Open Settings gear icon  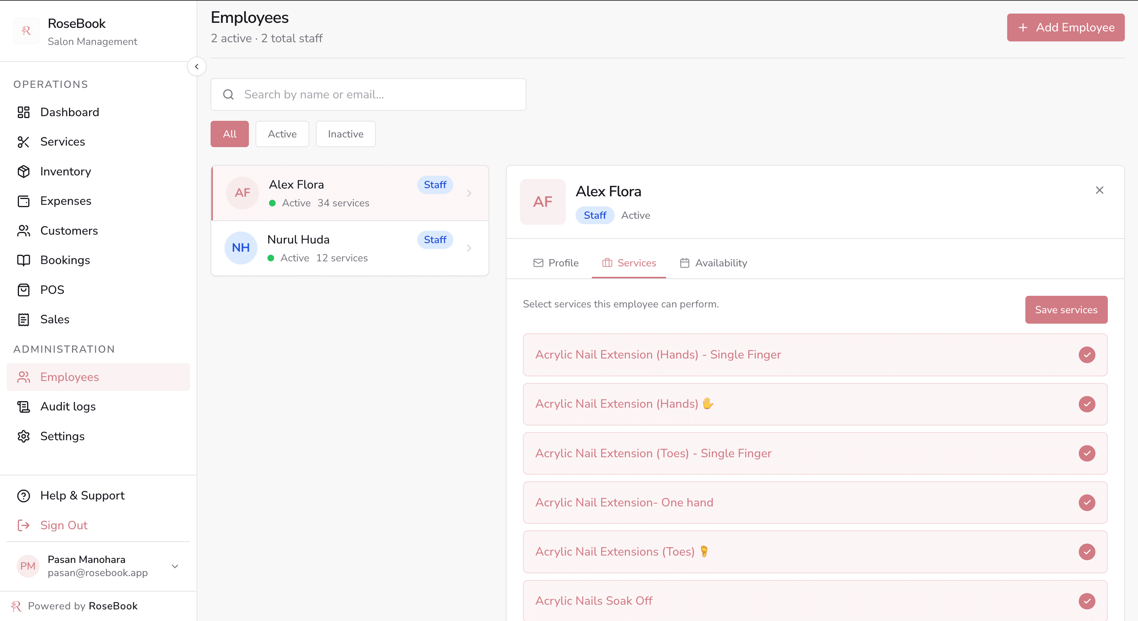23,436
